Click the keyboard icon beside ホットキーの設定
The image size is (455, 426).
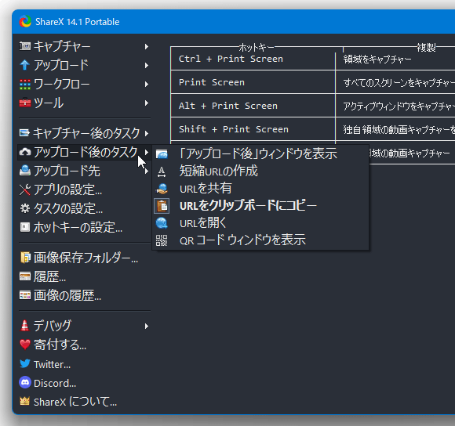24,227
